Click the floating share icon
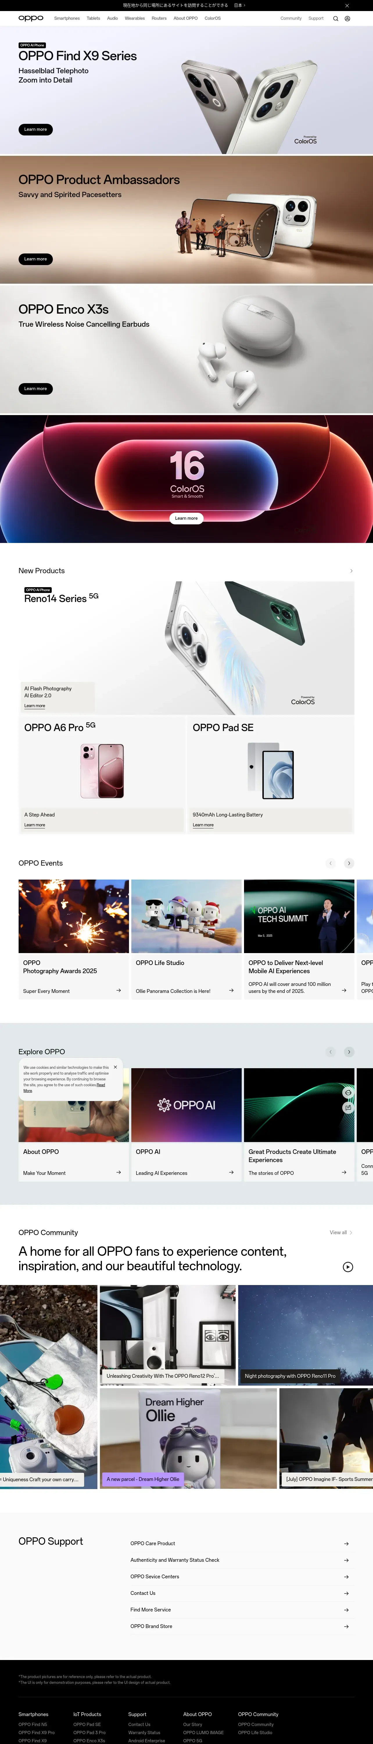The width and height of the screenshot is (373, 1744). [x=348, y=1108]
